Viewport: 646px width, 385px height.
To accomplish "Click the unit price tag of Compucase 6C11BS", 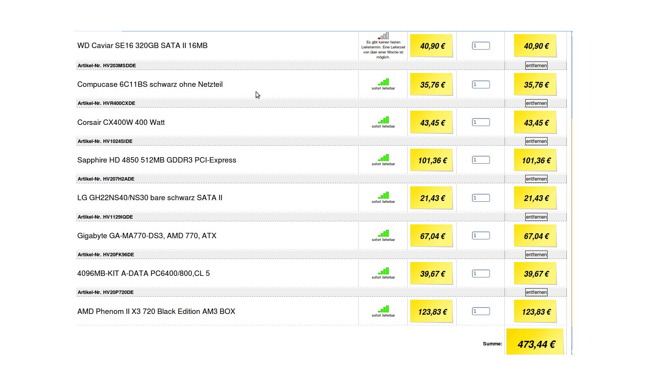I will point(432,85).
